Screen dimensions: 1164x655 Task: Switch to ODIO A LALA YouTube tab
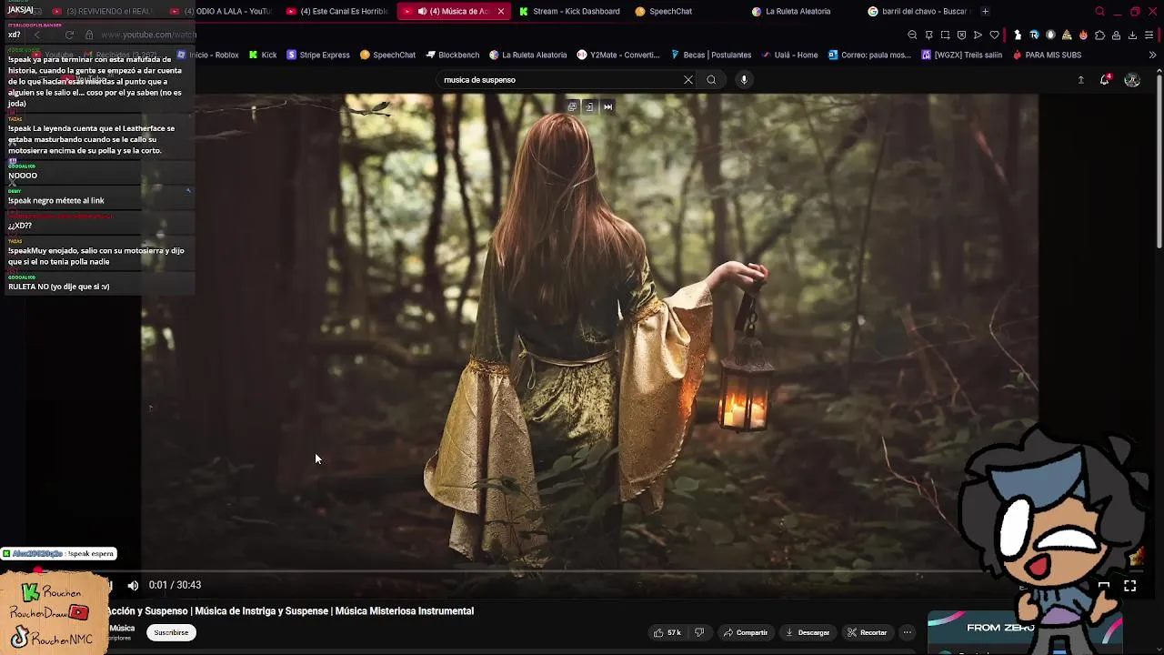click(220, 11)
